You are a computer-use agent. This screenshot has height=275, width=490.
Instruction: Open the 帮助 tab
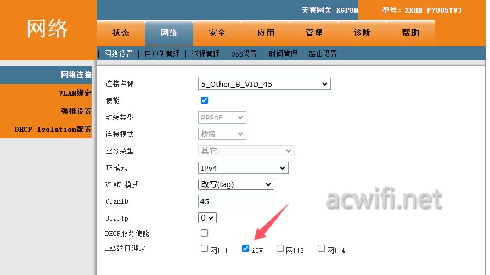(410, 33)
